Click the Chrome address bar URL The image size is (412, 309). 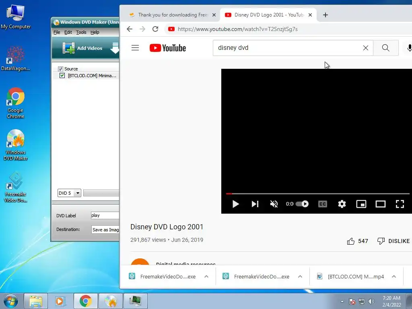[237, 29]
